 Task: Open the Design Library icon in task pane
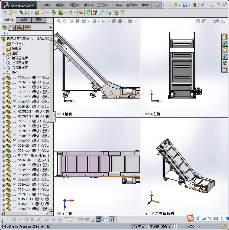225,43
